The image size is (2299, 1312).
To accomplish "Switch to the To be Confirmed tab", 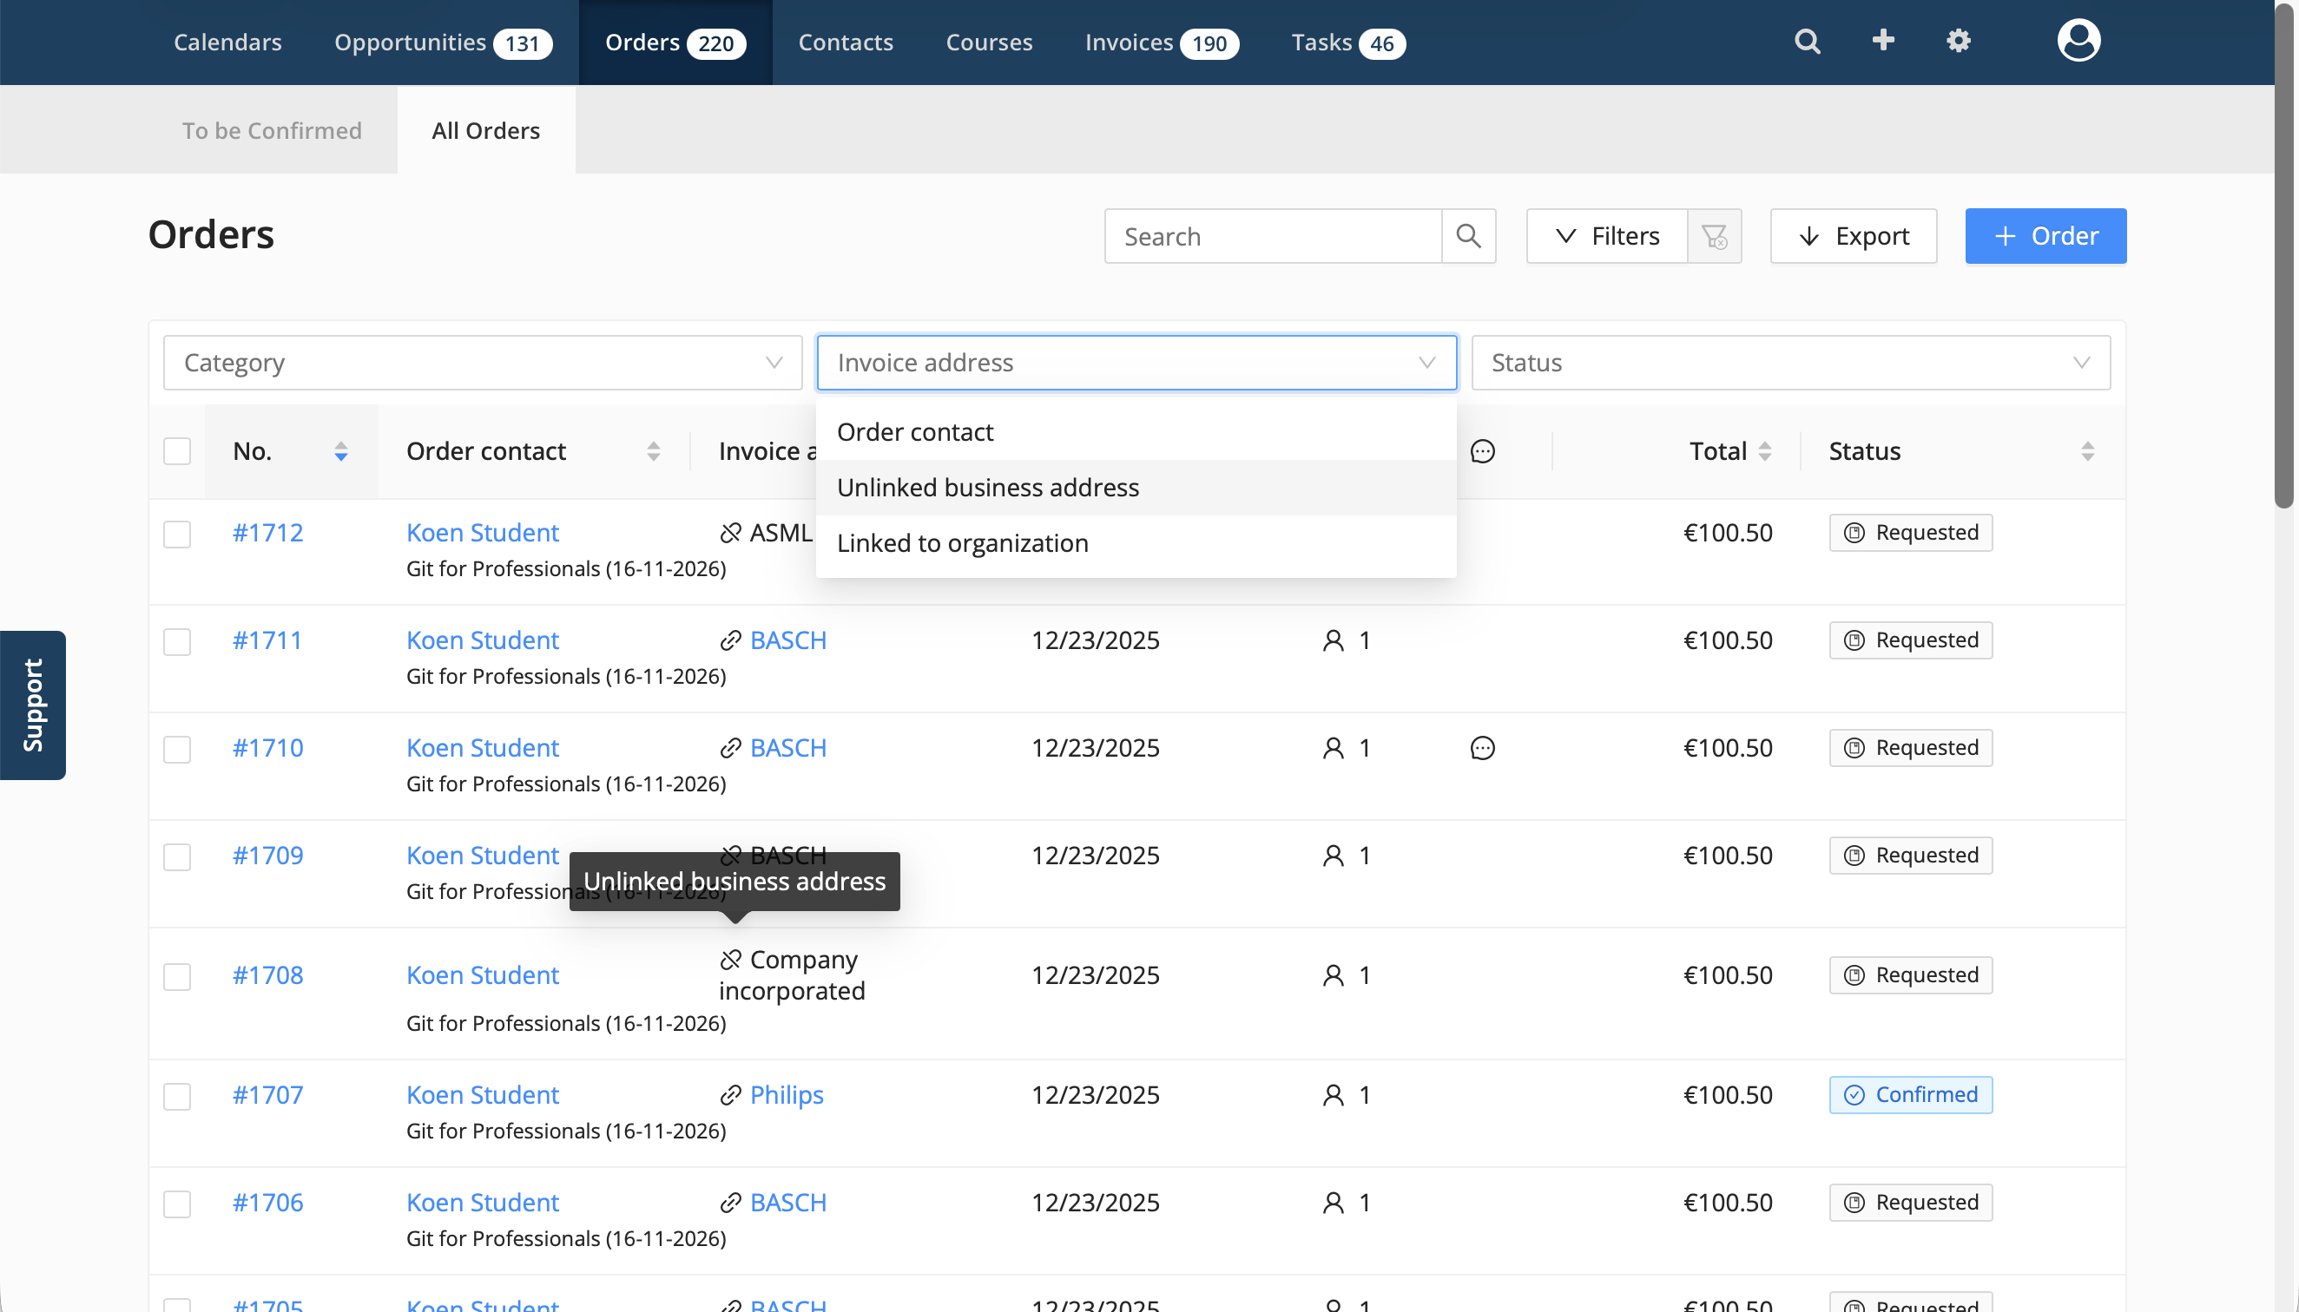I will pyautogui.click(x=272, y=131).
